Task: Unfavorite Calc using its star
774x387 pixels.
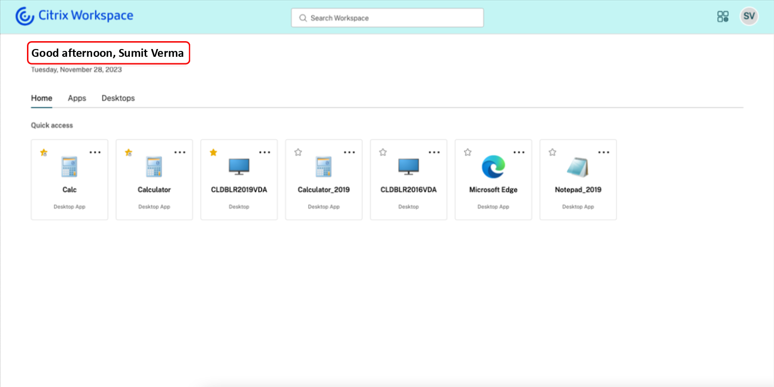Action: pyautogui.click(x=44, y=152)
